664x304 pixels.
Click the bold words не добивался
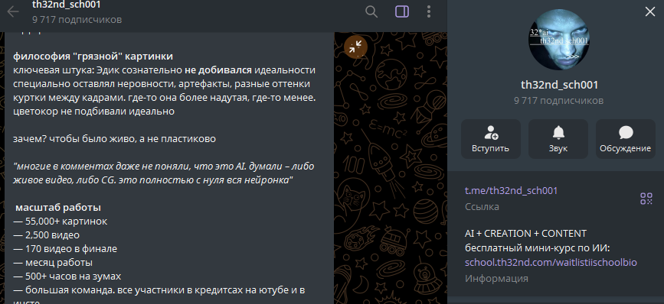(x=218, y=70)
